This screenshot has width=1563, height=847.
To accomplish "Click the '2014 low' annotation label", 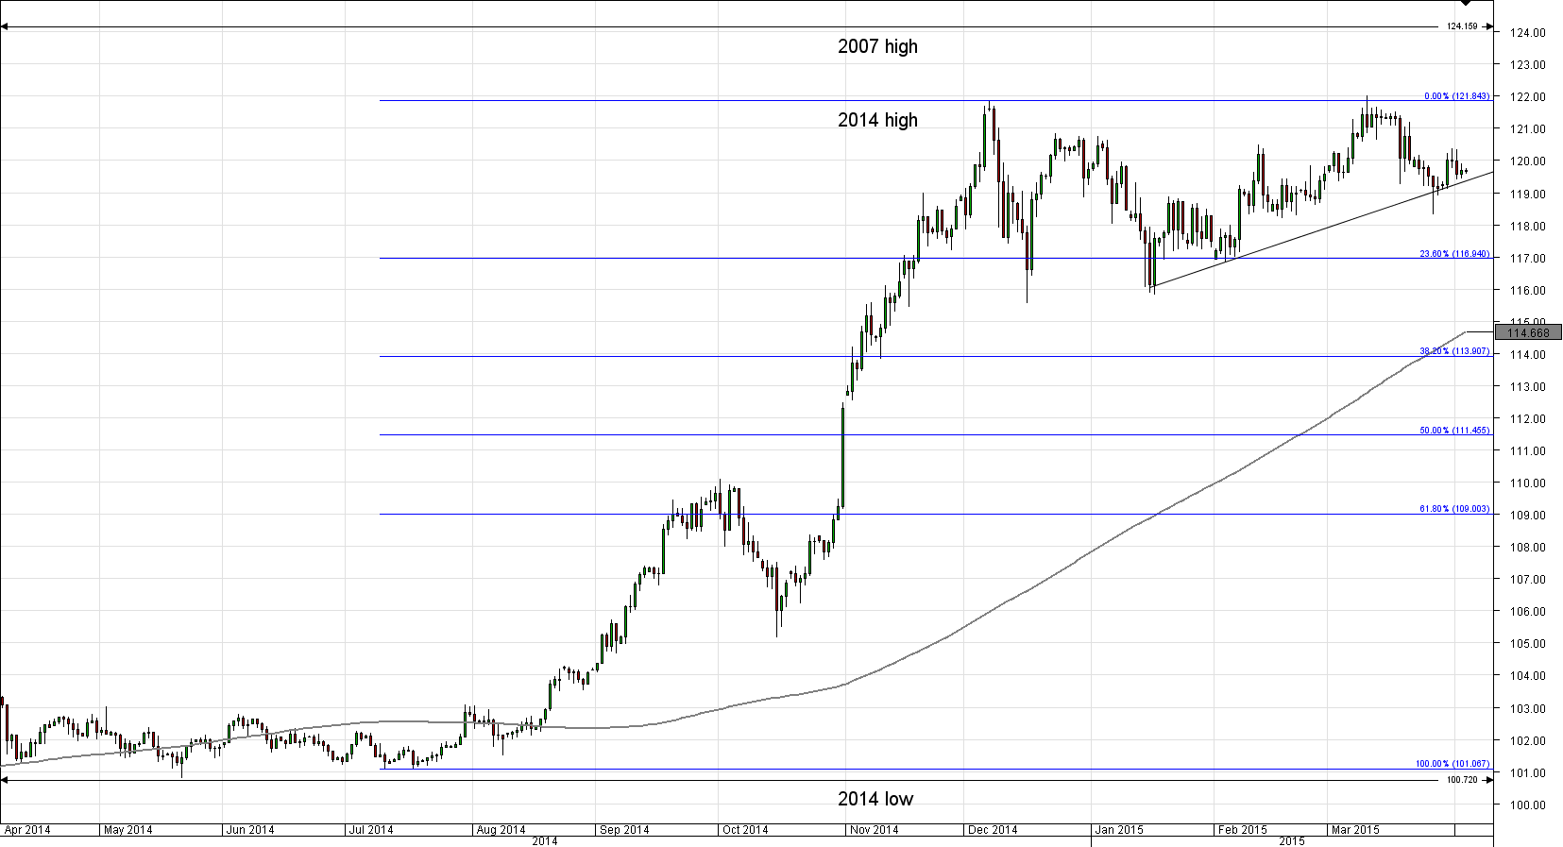I will click(x=875, y=799).
